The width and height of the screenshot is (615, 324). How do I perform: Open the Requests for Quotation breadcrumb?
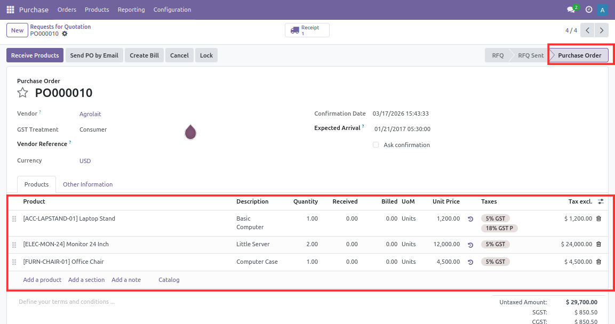coord(60,27)
